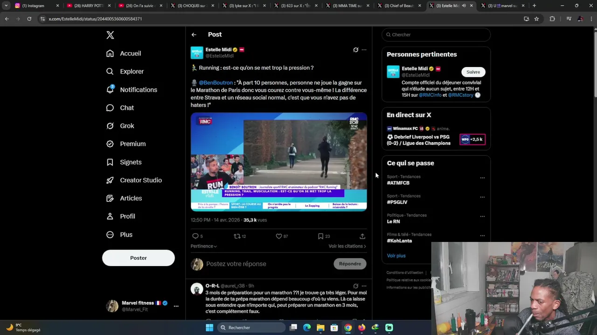This screenshot has width=597, height=335.
Task: Open more options for #ATMFCB trend
Action: (x=482, y=178)
